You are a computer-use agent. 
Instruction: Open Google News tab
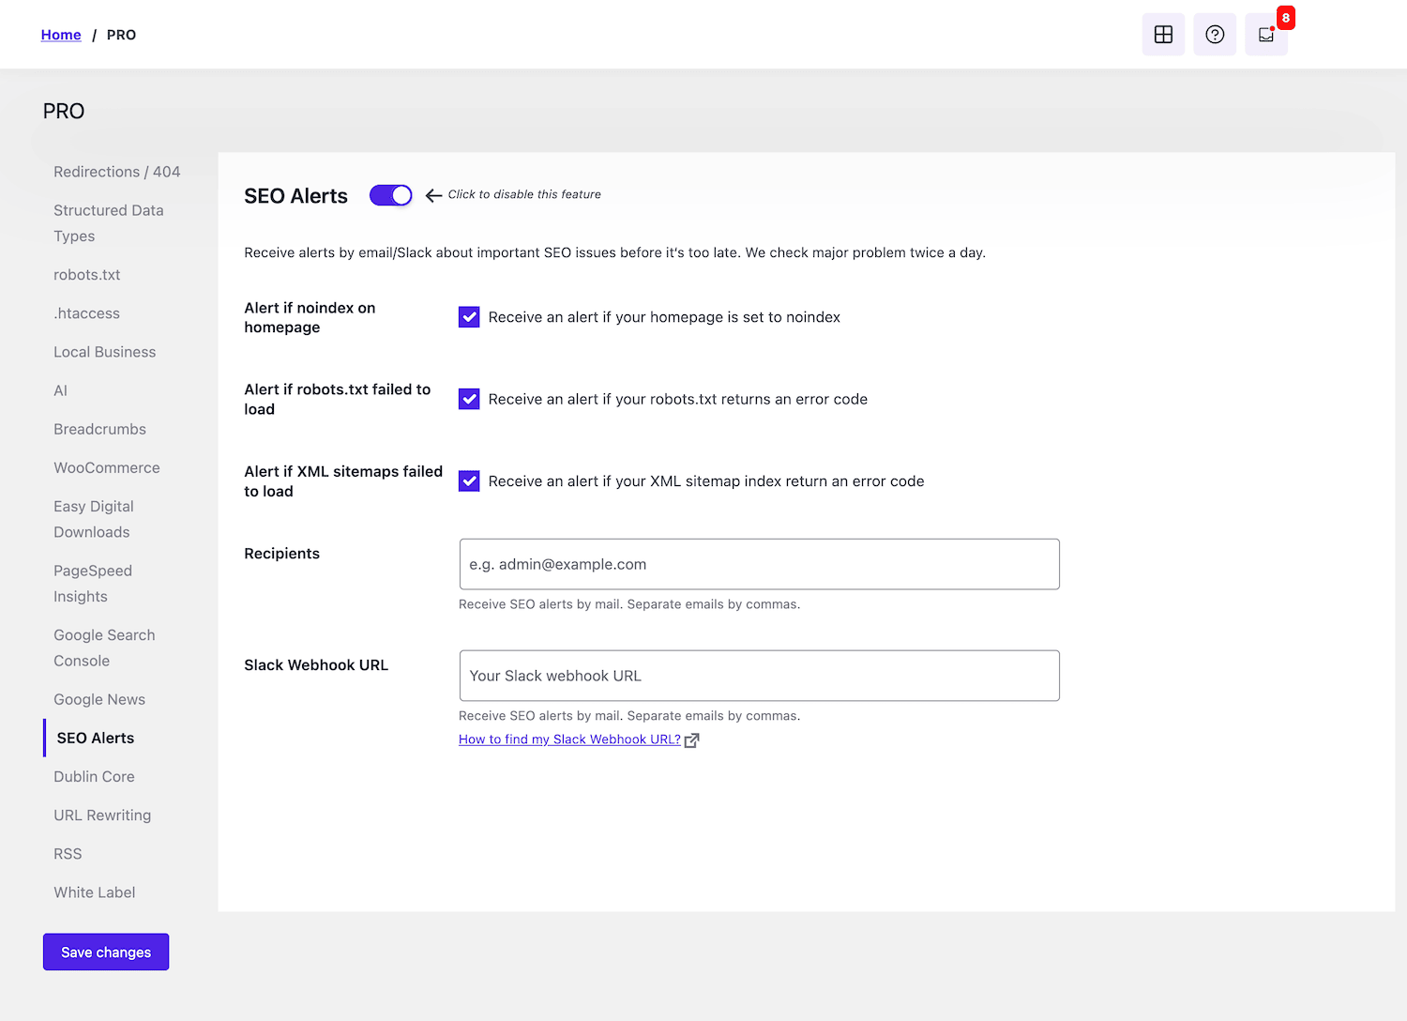(99, 699)
